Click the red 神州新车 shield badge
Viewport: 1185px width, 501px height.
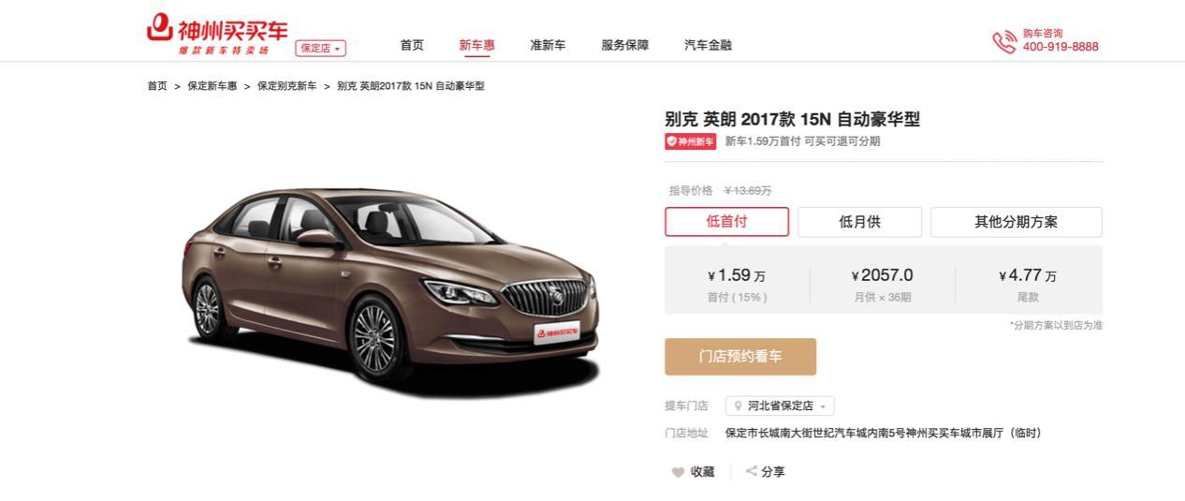(x=690, y=141)
